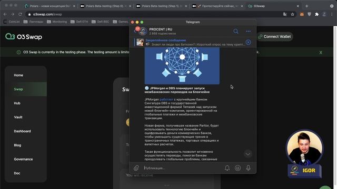Viewport: 337px width, 189px height.
Task: Close the O3 Swap testing phase banner
Action: [321, 52]
